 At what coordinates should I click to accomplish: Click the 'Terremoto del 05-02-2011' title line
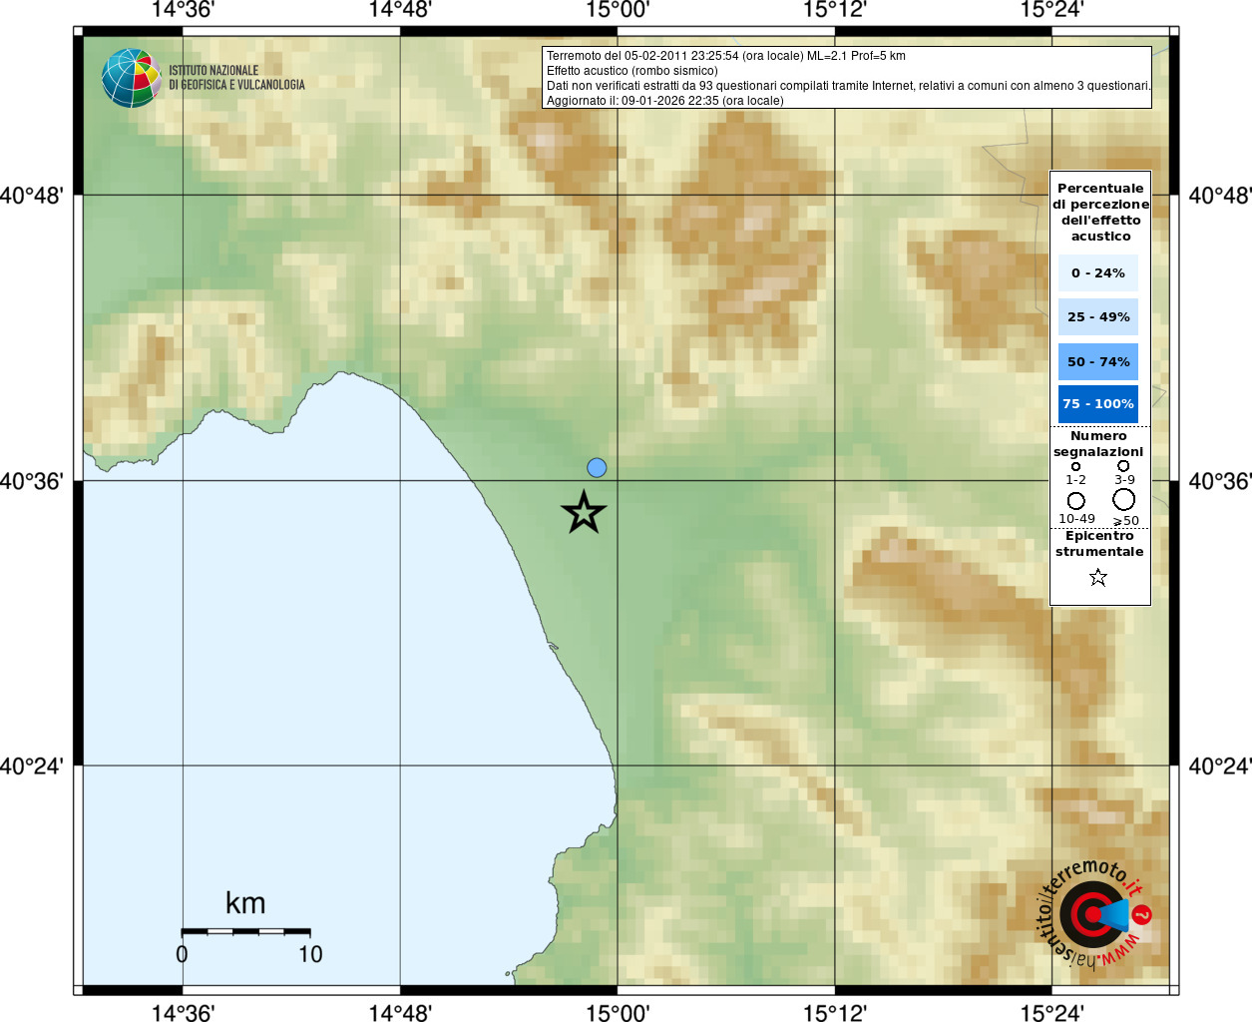point(726,56)
